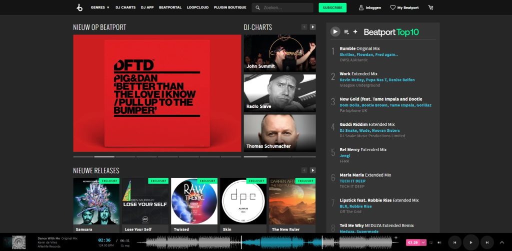Go to Beatportal
The width and height of the screenshot is (512, 251).
[x=170, y=7]
